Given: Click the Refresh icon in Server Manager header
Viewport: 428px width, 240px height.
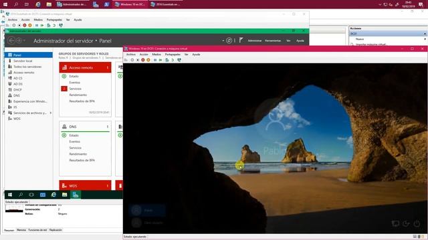Looking at the screenshot, I should pyautogui.click(x=229, y=41).
